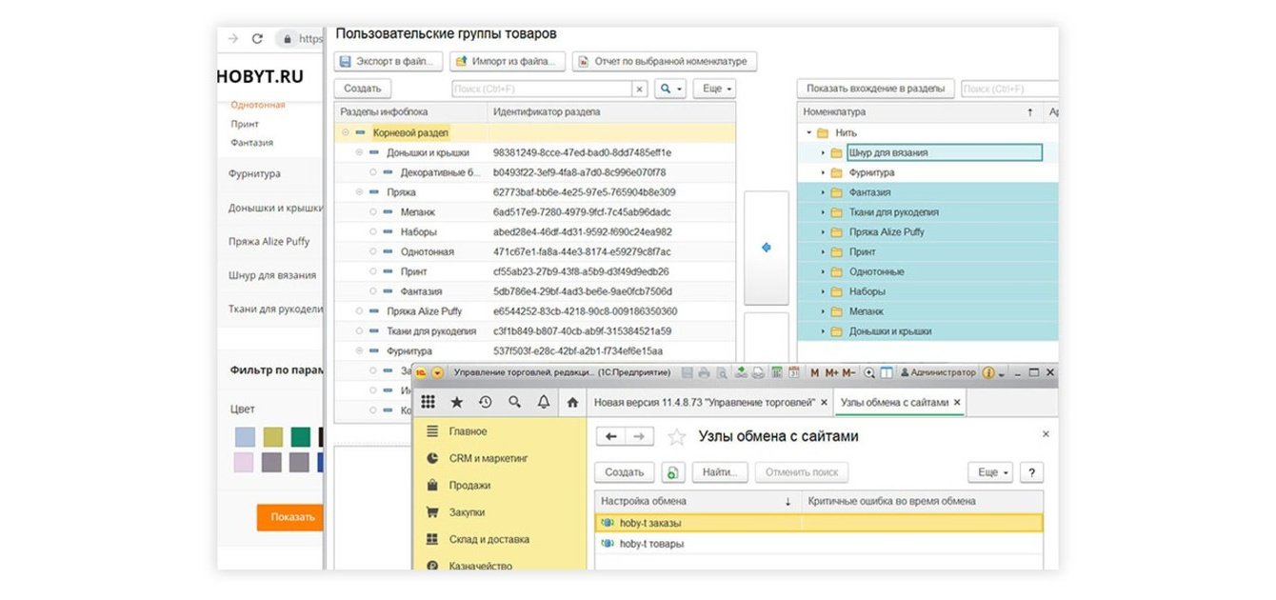1276x600 pixels.
Task: Click the Найти... button
Action: click(x=721, y=471)
